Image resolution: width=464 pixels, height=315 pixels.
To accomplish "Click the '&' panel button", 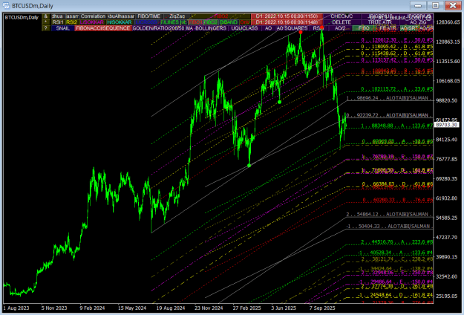I will [x=46, y=16].
